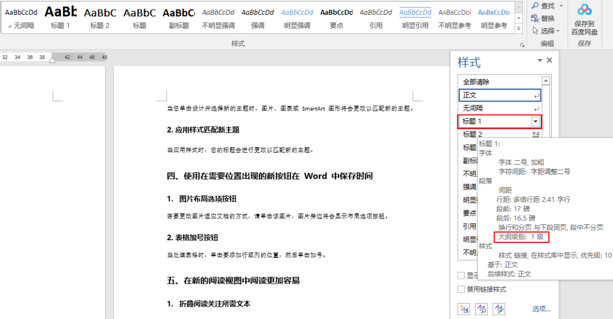Toggle the 显示预览 checkbox
The height and width of the screenshot is (319, 613).
pyautogui.click(x=461, y=276)
